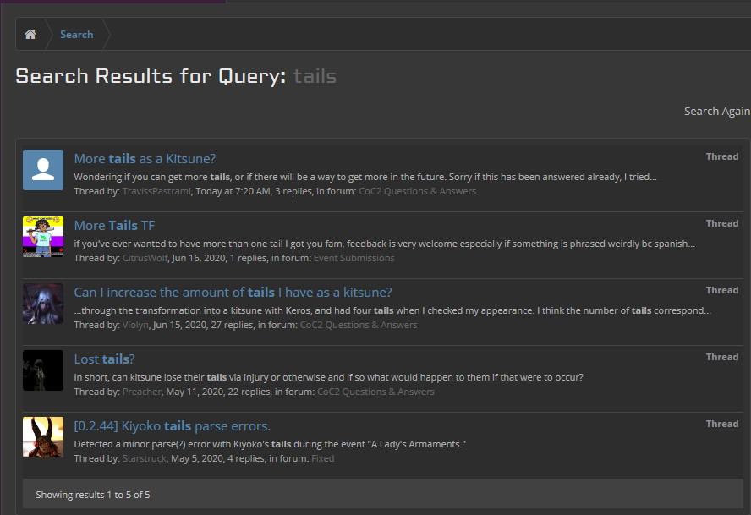Open thread 'More tails as a Kitsune?'

tap(145, 158)
